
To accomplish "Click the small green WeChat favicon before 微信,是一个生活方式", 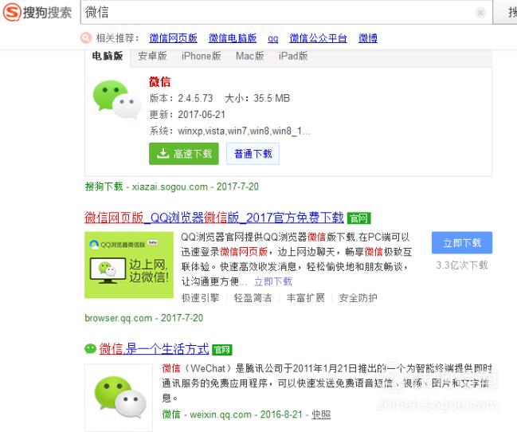I will (x=90, y=348).
